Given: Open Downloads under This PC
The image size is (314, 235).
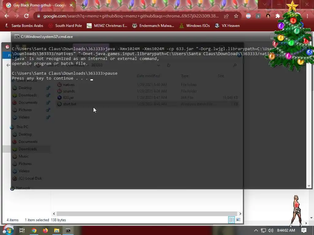Looking at the screenshot, I should pos(27,149).
